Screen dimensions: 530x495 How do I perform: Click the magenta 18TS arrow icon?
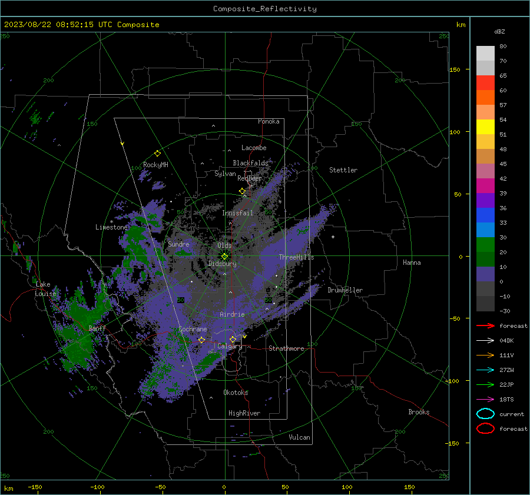pyautogui.click(x=485, y=400)
